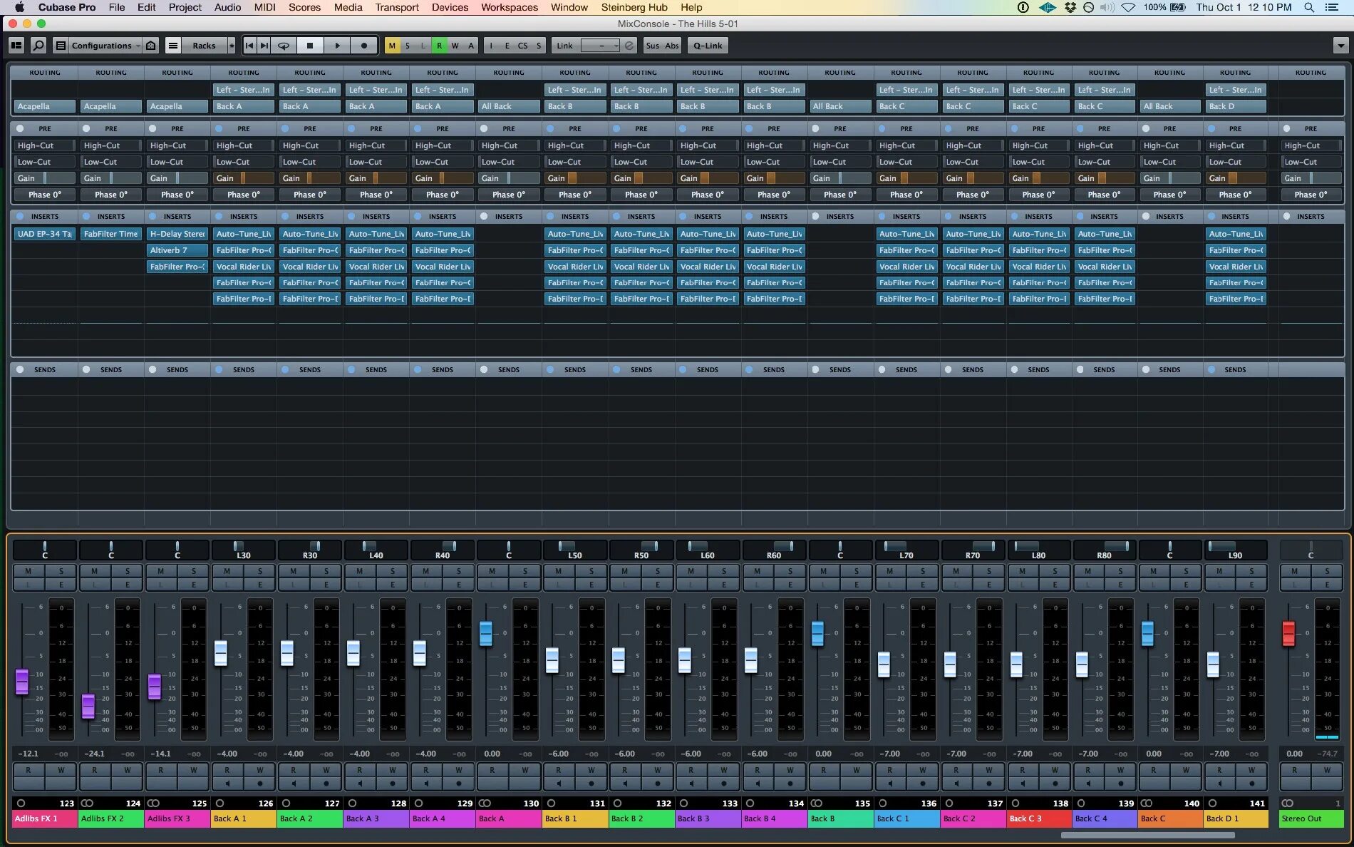Enable automation Read on Adlibs FX 1
The height and width of the screenshot is (847, 1354).
[x=29, y=770]
